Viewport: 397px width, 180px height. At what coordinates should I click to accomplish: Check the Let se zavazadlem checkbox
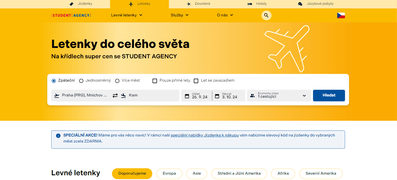tap(196, 81)
